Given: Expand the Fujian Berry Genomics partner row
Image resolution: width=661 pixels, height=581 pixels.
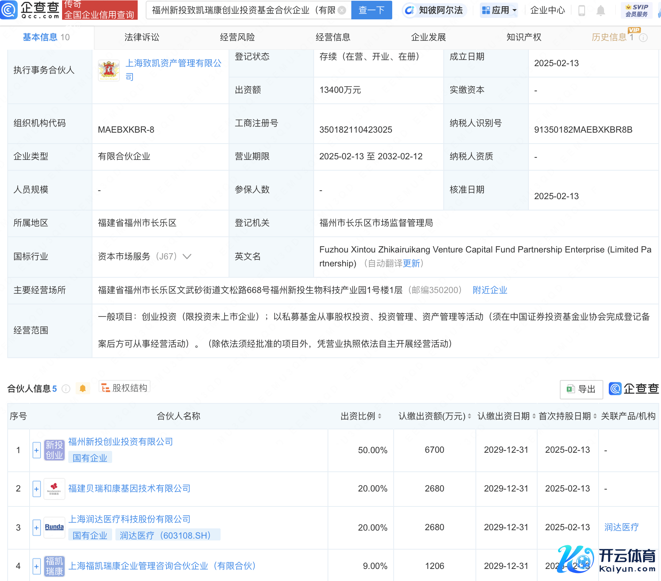Looking at the screenshot, I should [x=37, y=489].
